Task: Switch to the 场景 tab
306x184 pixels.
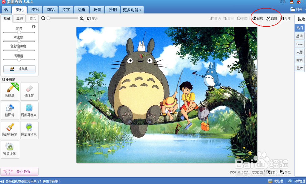Action: [x=97, y=10]
